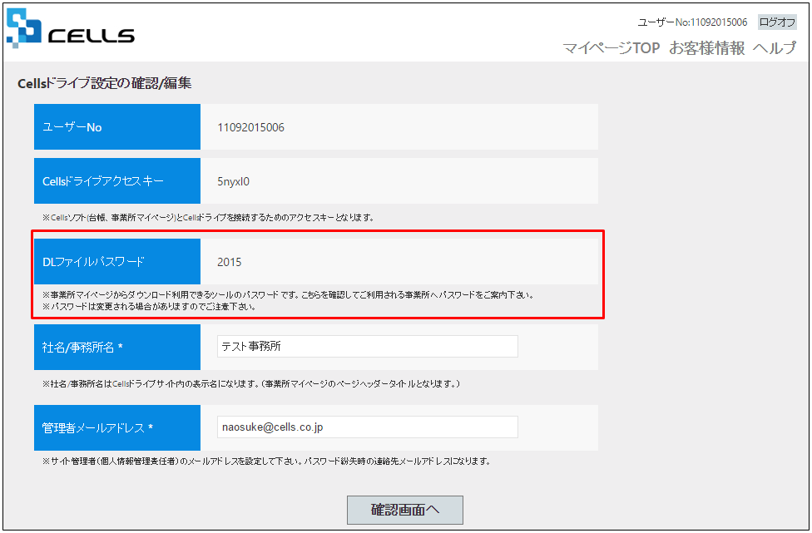Open the ヘルプ menu item

pyautogui.click(x=775, y=48)
